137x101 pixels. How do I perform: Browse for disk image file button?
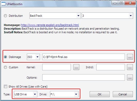pyautogui.click(x=130, y=57)
